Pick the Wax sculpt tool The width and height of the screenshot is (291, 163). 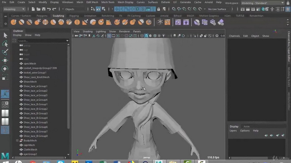click(x=93, y=22)
